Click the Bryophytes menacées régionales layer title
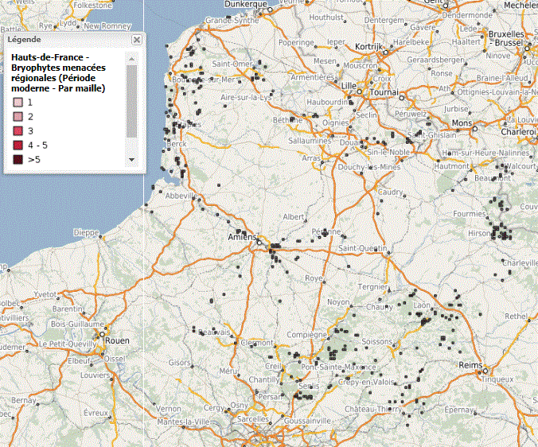 click(x=59, y=73)
